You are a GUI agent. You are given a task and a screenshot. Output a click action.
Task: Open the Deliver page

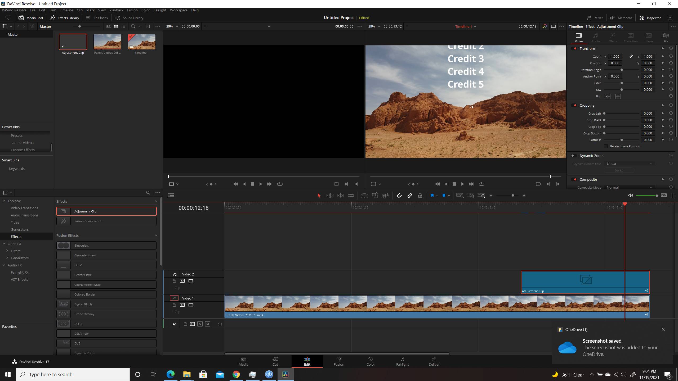pos(434,361)
